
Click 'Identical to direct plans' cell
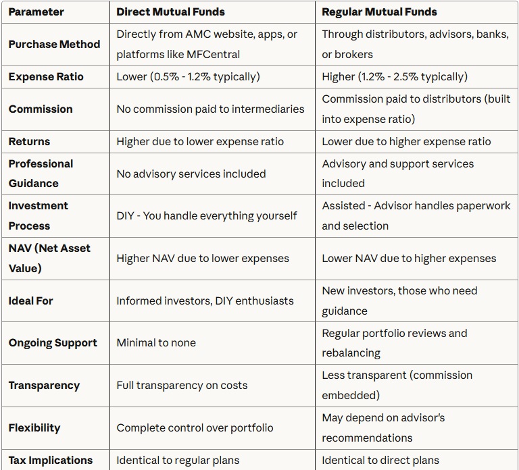(x=380, y=460)
